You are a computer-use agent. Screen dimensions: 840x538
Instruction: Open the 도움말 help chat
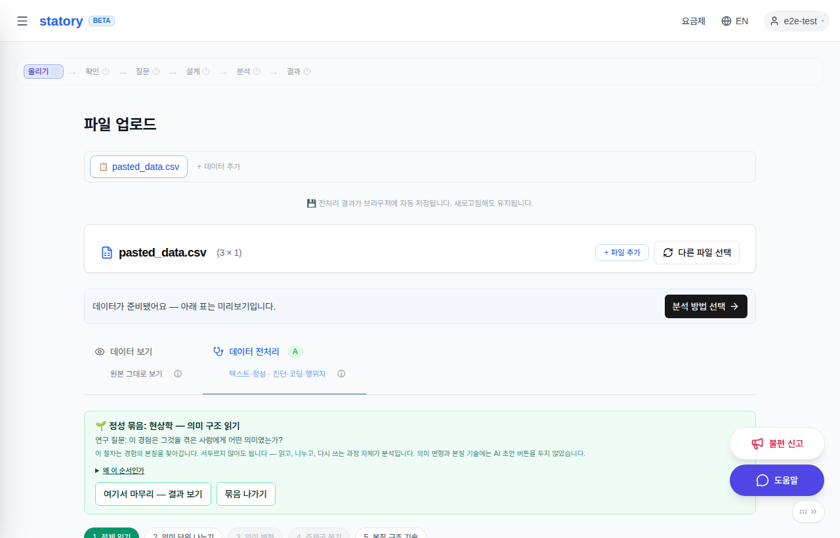777,480
